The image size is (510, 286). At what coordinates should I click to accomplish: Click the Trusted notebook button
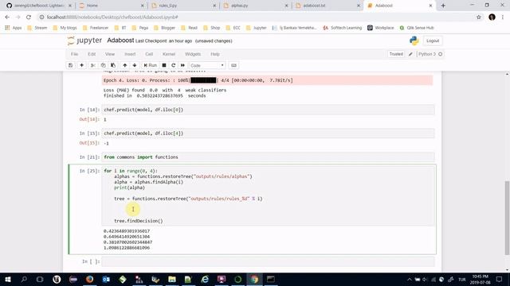tap(396, 54)
